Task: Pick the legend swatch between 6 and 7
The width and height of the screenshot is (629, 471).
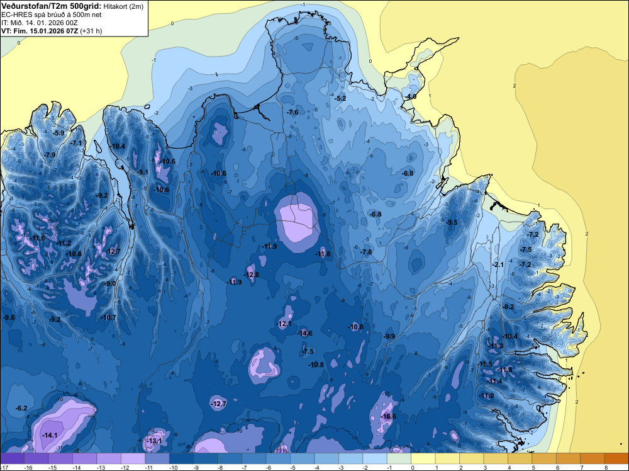Action: pos(569,458)
